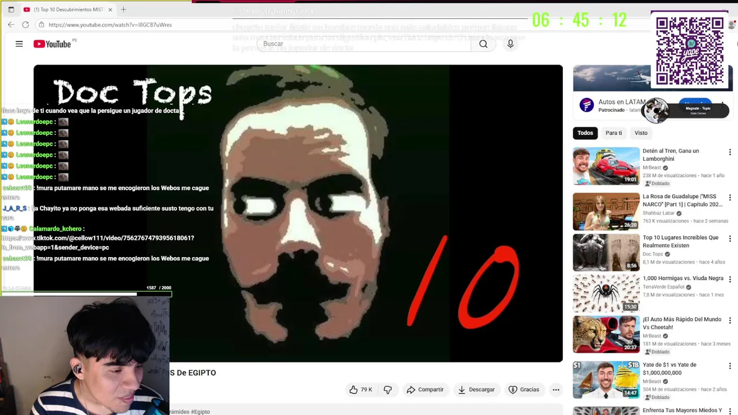Like the video with thumbs up 79 K
This screenshot has width=738, height=415.
360,390
